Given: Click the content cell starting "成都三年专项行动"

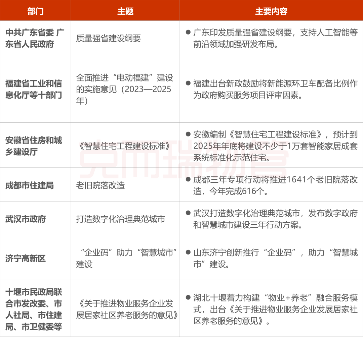Looking at the screenshot, I should tap(271, 184).
